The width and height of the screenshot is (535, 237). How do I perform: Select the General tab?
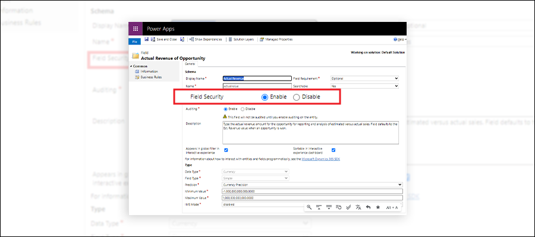(x=190, y=63)
